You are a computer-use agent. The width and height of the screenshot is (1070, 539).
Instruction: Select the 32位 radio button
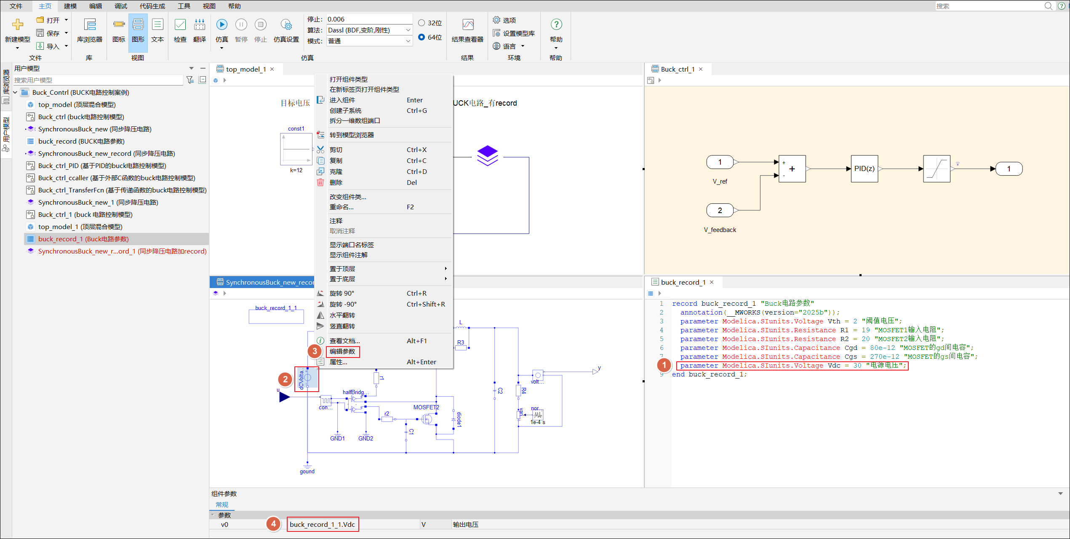pyautogui.click(x=422, y=23)
